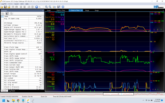Open the Tools menu
The image size is (165, 103).
(22, 4)
